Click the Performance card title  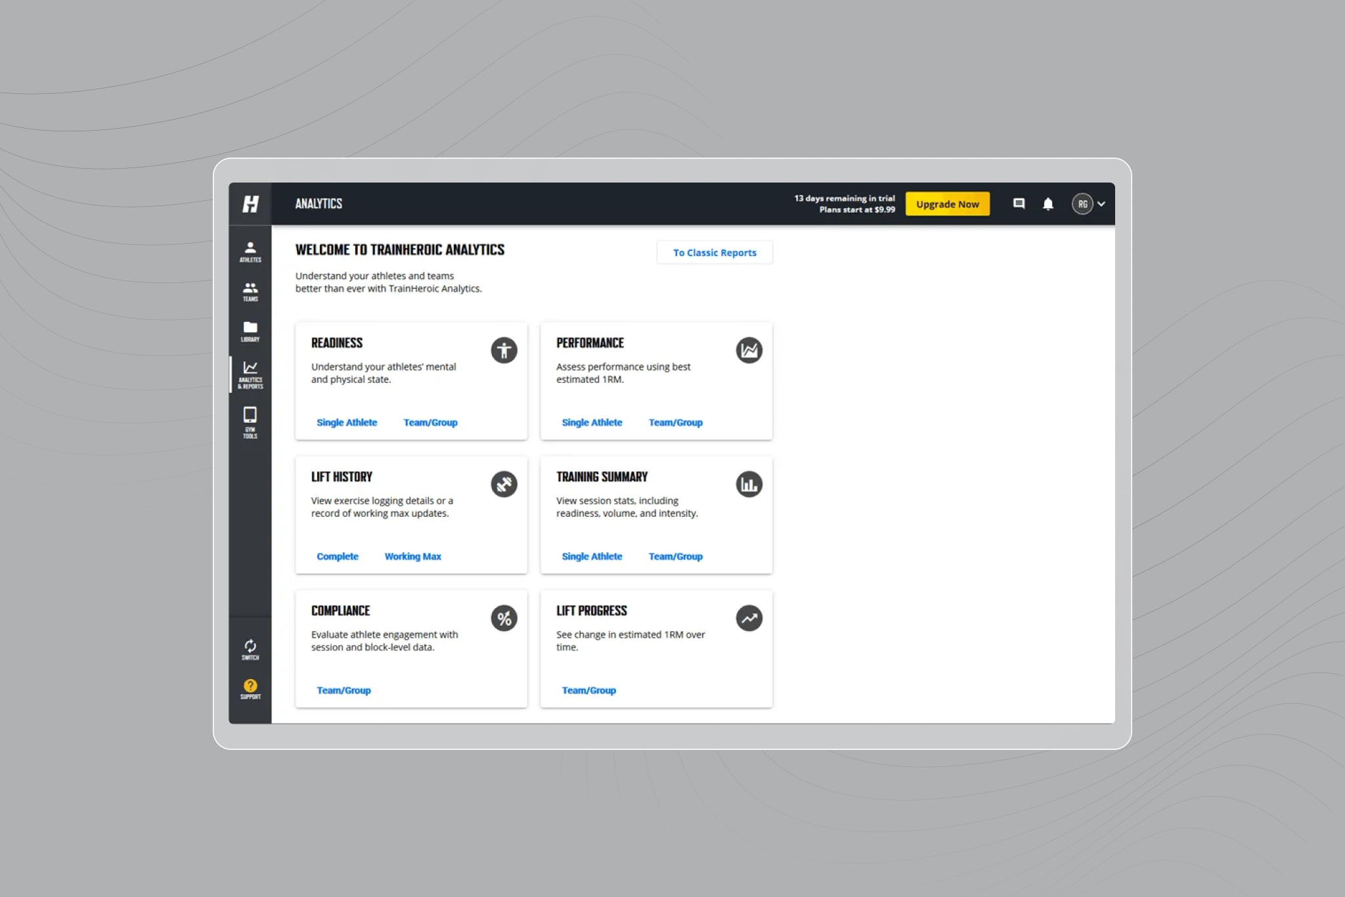[590, 343]
